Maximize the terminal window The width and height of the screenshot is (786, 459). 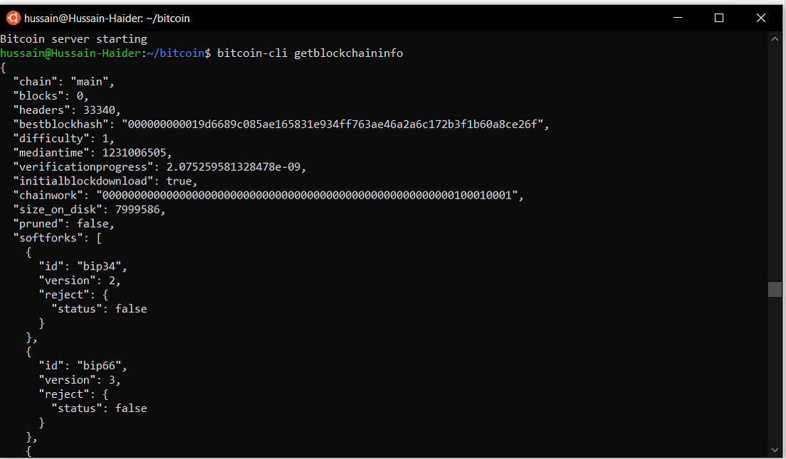[x=719, y=18]
